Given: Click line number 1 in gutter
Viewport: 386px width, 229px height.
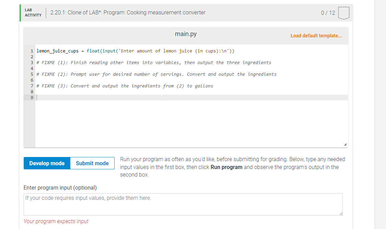Looking at the screenshot, I should [32, 51].
